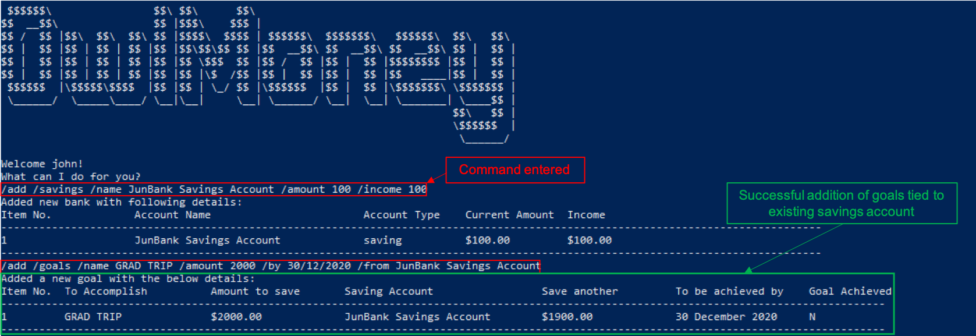This screenshot has width=976, height=336.
Task: Click the "saving" account type value
Action: 382,240
